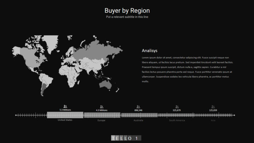Click the people icon above Australia
The height and width of the screenshot is (143, 254).
pyautogui.click(x=138, y=107)
